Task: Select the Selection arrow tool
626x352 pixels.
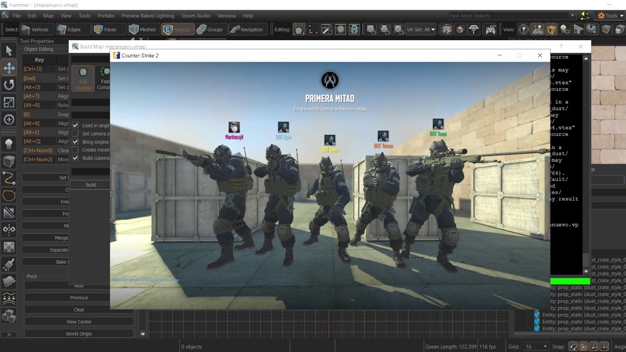Action: (x=9, y=50)
